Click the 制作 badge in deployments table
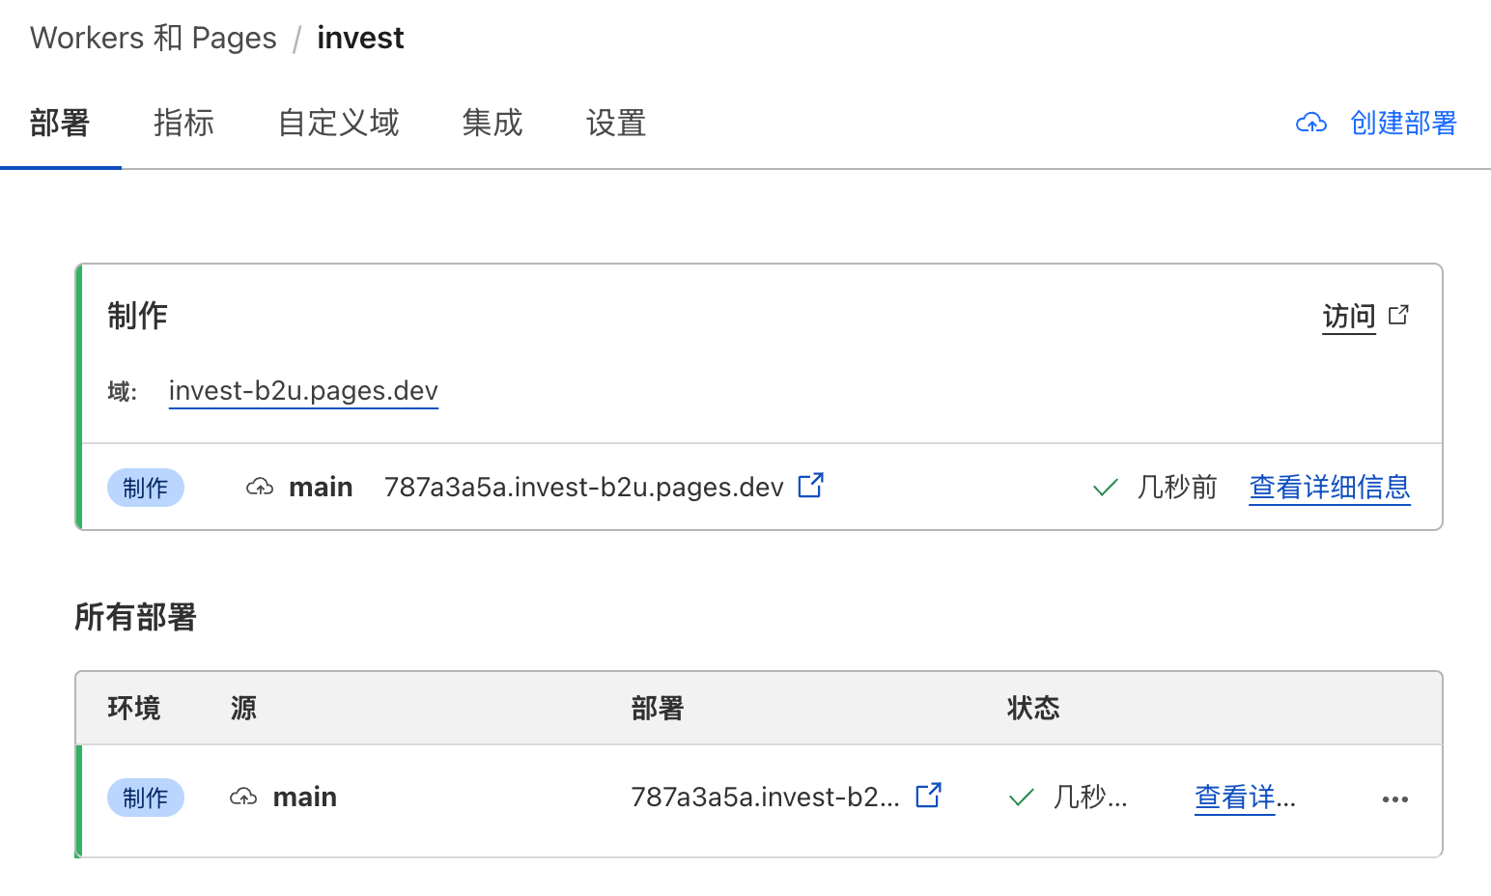The image size is (1491, 896). [x=145, y=798]
